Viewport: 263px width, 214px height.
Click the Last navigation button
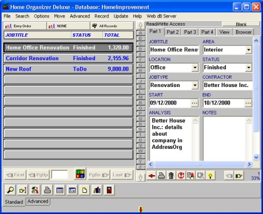(x=122, y=175)
